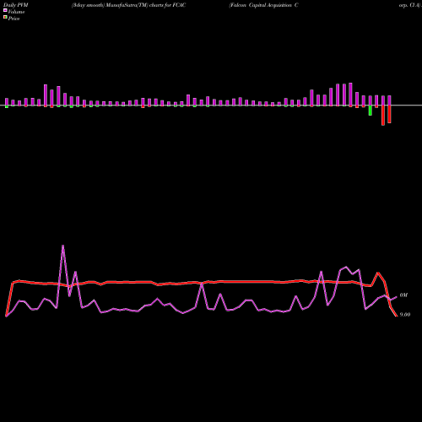Viewport: 422px width, 422px height.
Task: Click the tallest green bar below baseline
Action: [x=371, y=111]
